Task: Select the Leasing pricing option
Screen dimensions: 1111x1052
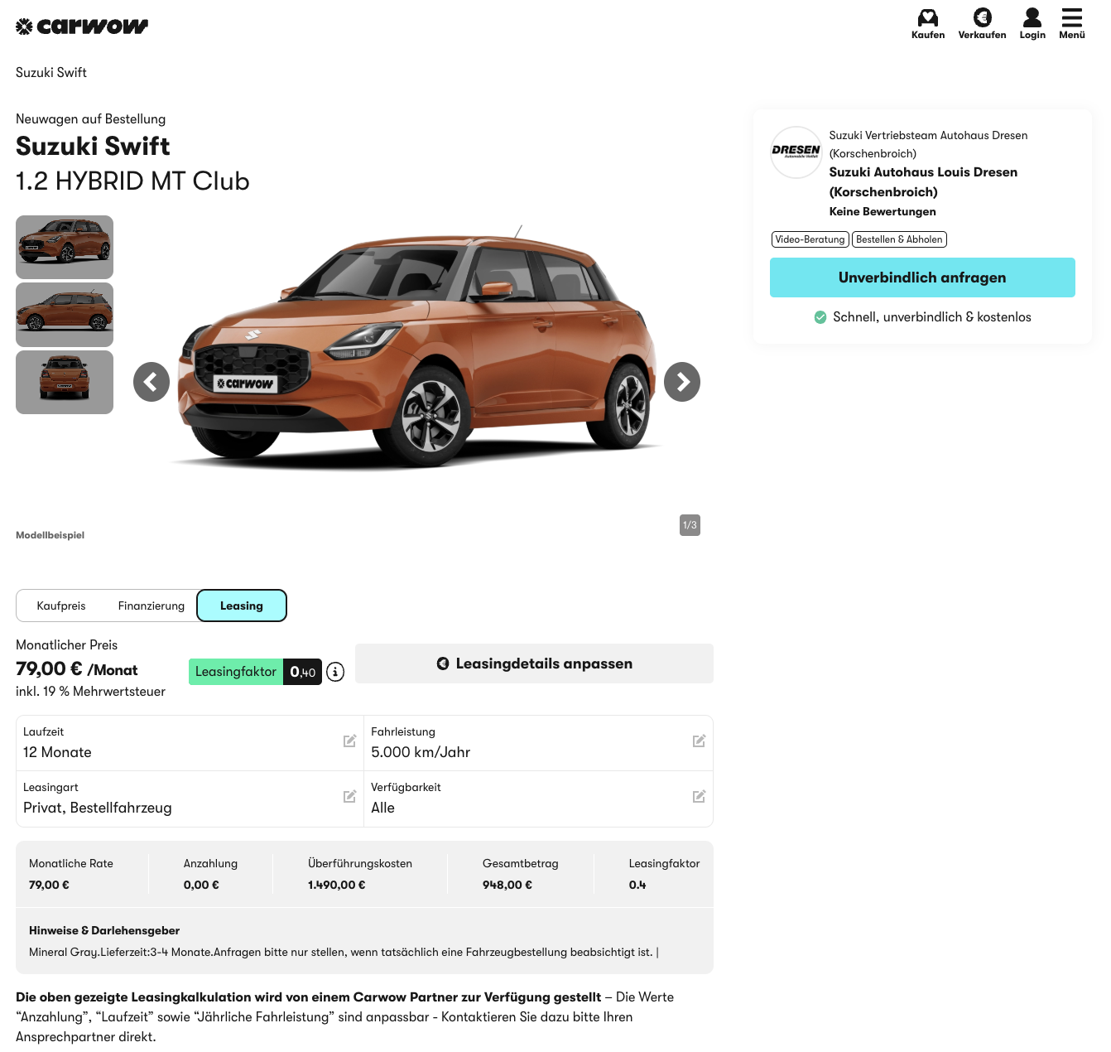Action: click(x=242, y=606)
